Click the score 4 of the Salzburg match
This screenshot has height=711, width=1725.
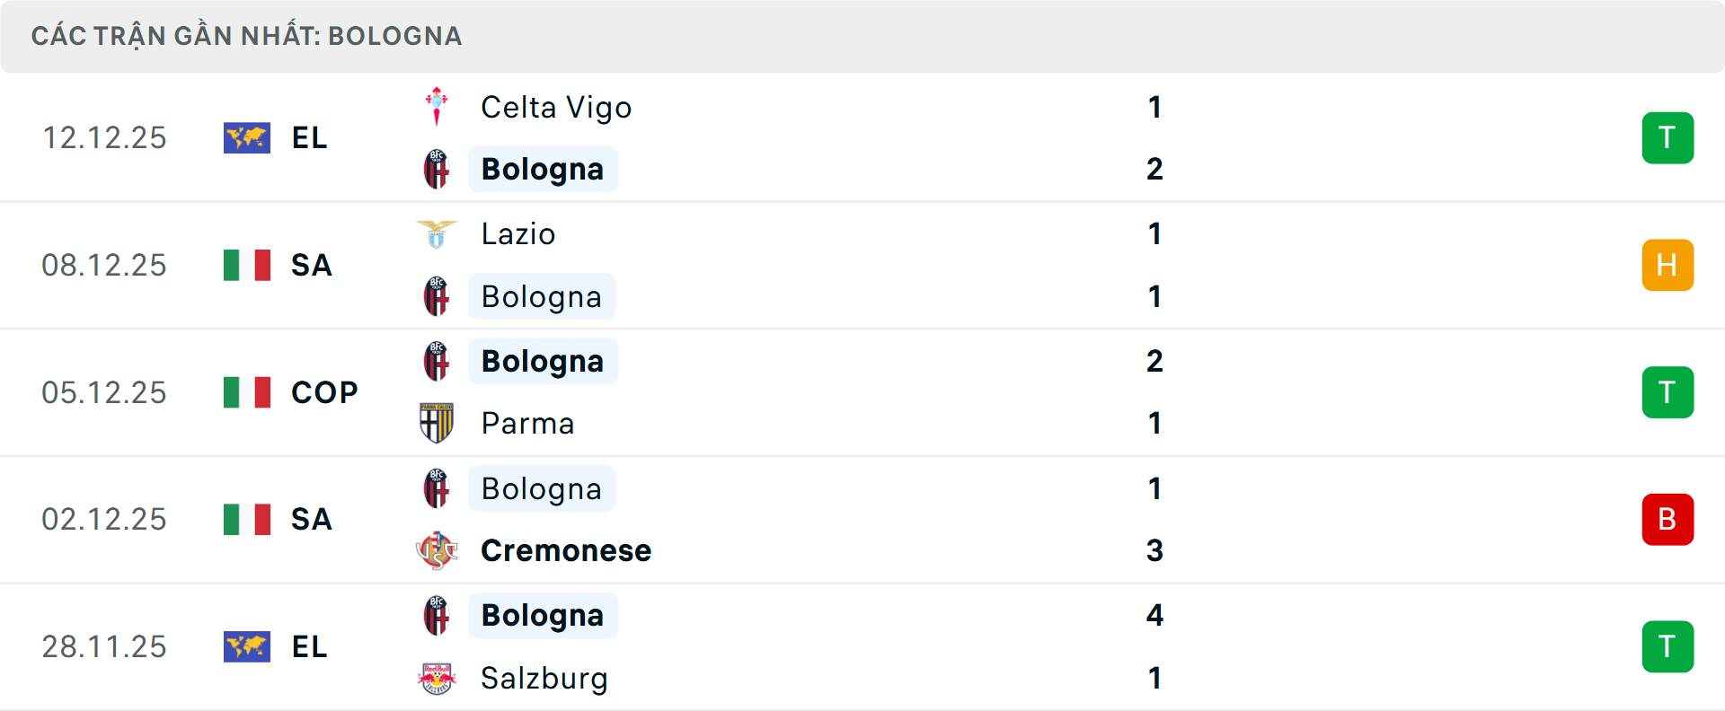coord(1155,616)
